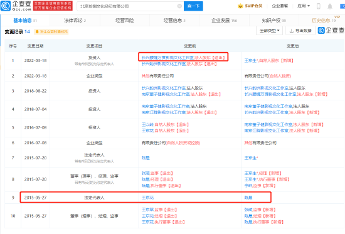Click the 导出数据 export button
This screenshot has width=345, height=234.
click(x=300, y=31)
